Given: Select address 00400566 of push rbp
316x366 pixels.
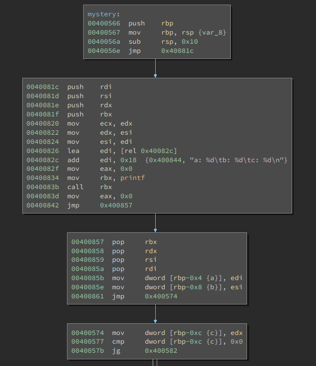Looking at the screenshot, I should pyautogui.click(x=104, y=23).
